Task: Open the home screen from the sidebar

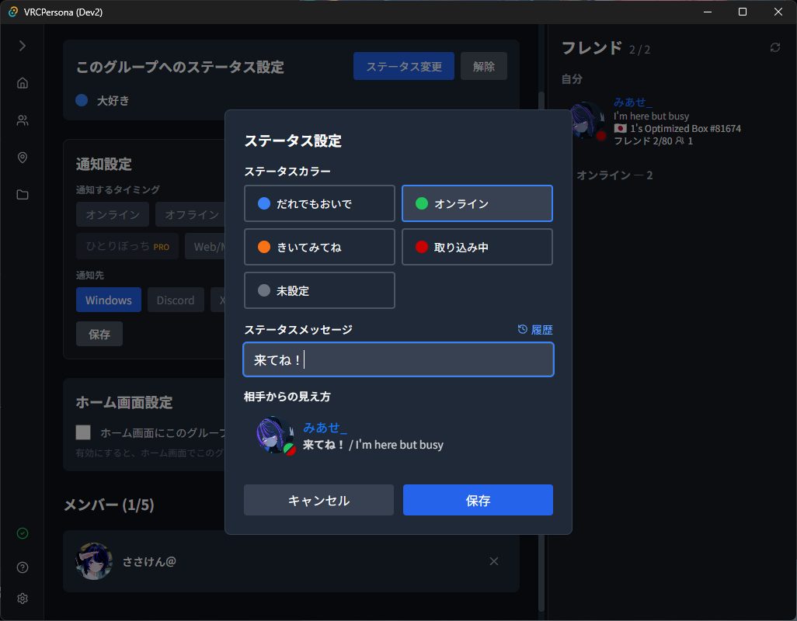Action: (22, 82)
